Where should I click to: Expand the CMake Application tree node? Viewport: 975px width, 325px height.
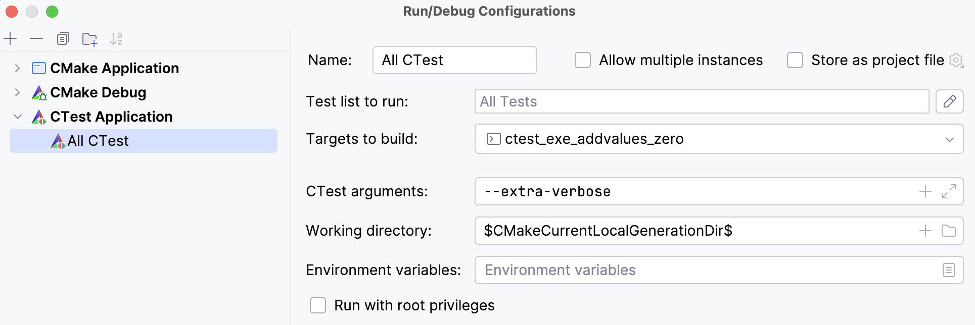18,68
